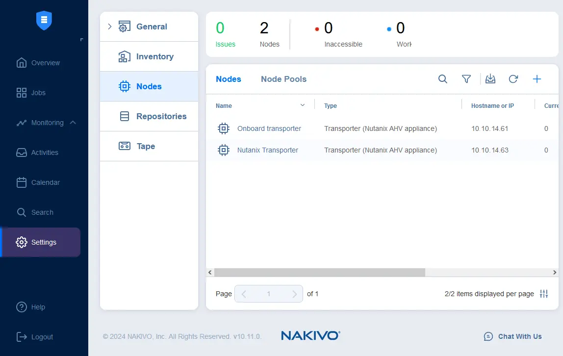Click the NAKIVO footer logo
This screenshot has height=356, width=563.
tap(310, 335)
